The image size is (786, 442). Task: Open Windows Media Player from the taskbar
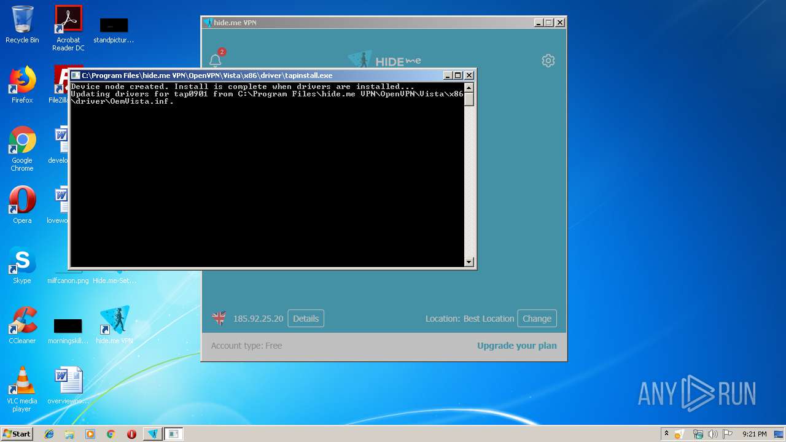(x=90, y=434)
